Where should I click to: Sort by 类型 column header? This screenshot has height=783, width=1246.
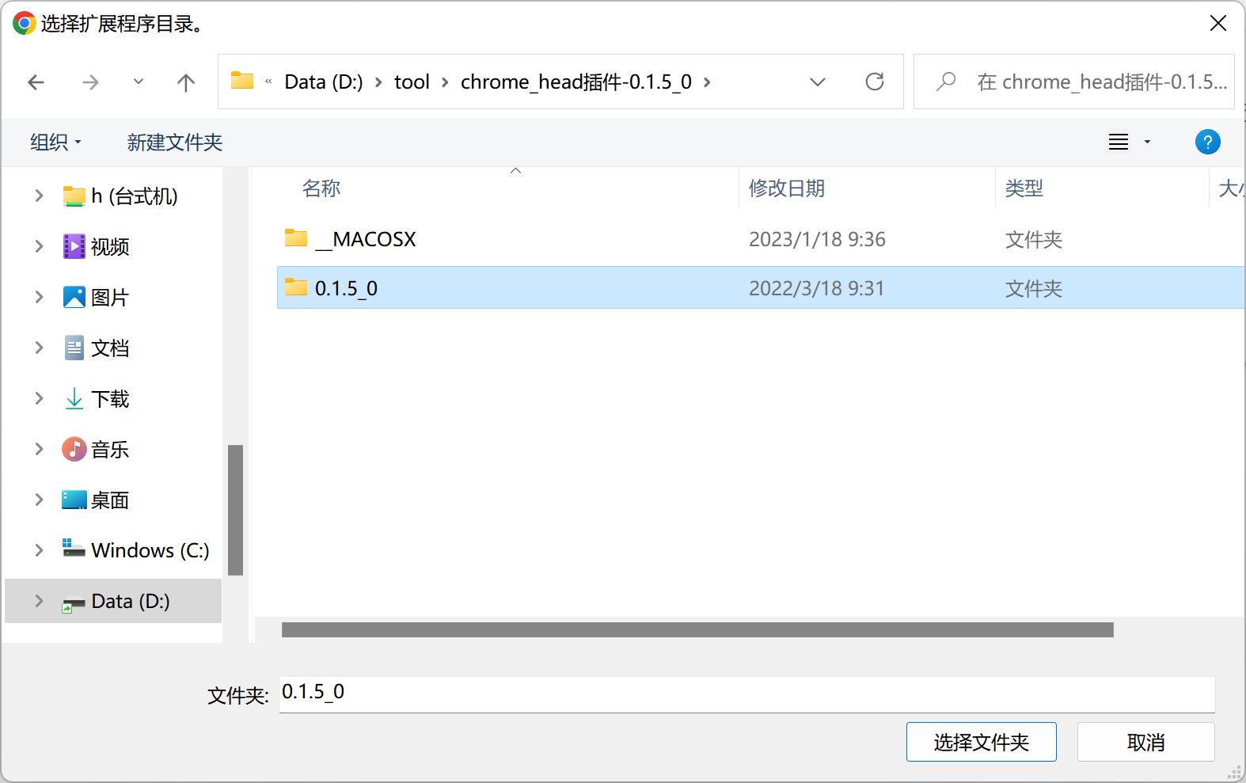point(1024,188)
